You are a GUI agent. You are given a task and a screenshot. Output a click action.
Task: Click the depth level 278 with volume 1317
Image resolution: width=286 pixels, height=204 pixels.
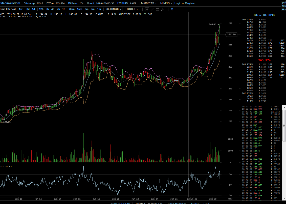276,40
